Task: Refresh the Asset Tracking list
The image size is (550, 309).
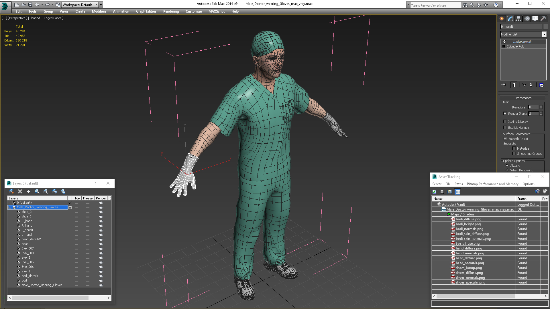Action: (x=434, y=192)
